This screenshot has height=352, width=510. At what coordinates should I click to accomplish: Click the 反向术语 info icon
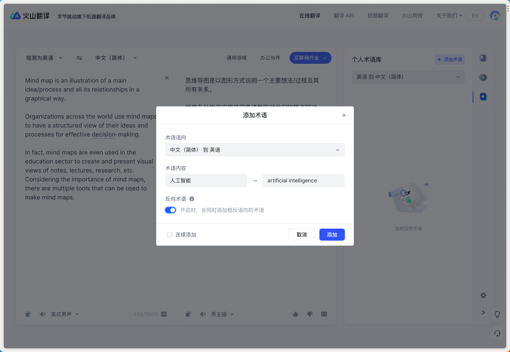coord(192,199)
